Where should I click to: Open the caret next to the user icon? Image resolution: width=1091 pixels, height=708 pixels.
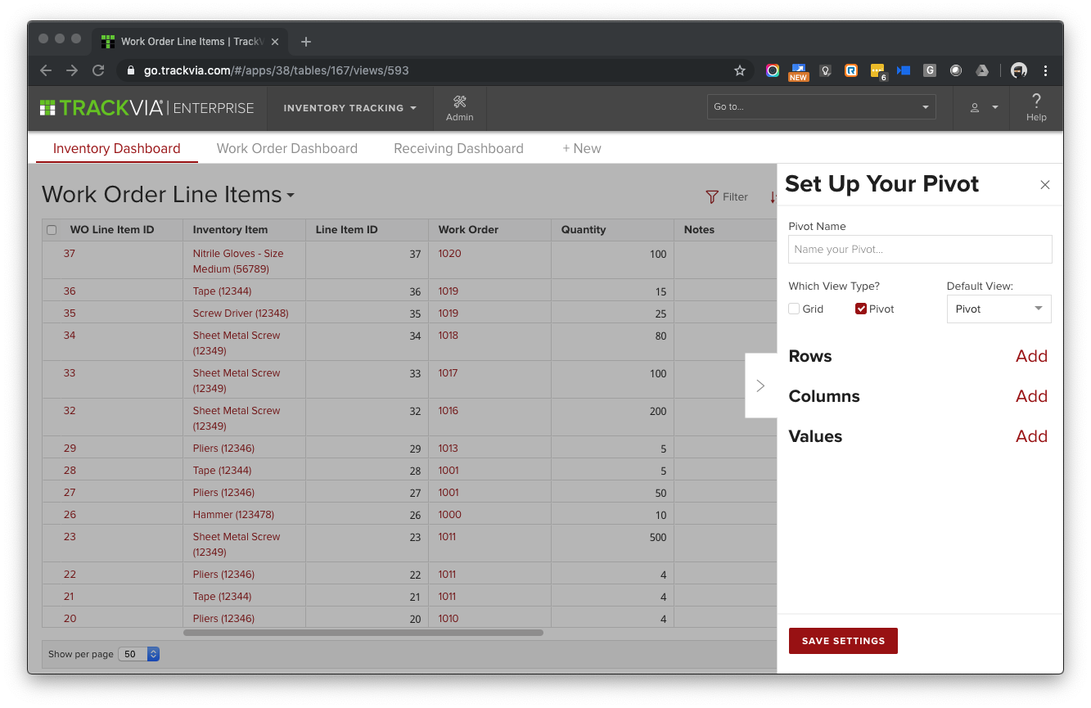[995, 108]
